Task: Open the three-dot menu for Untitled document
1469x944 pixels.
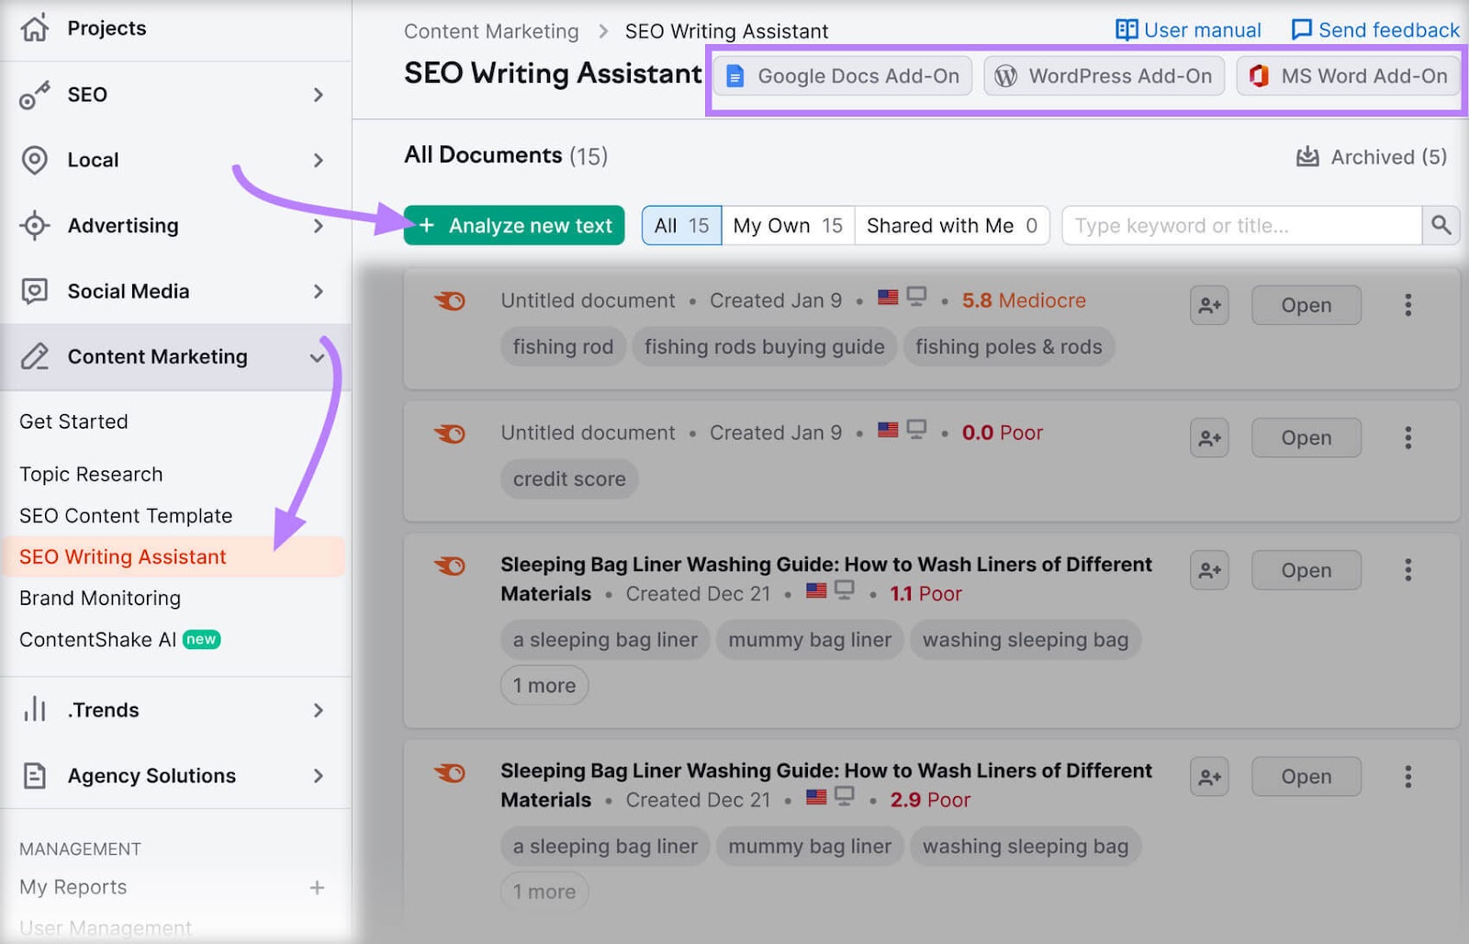Action: tap(1407, 305)
